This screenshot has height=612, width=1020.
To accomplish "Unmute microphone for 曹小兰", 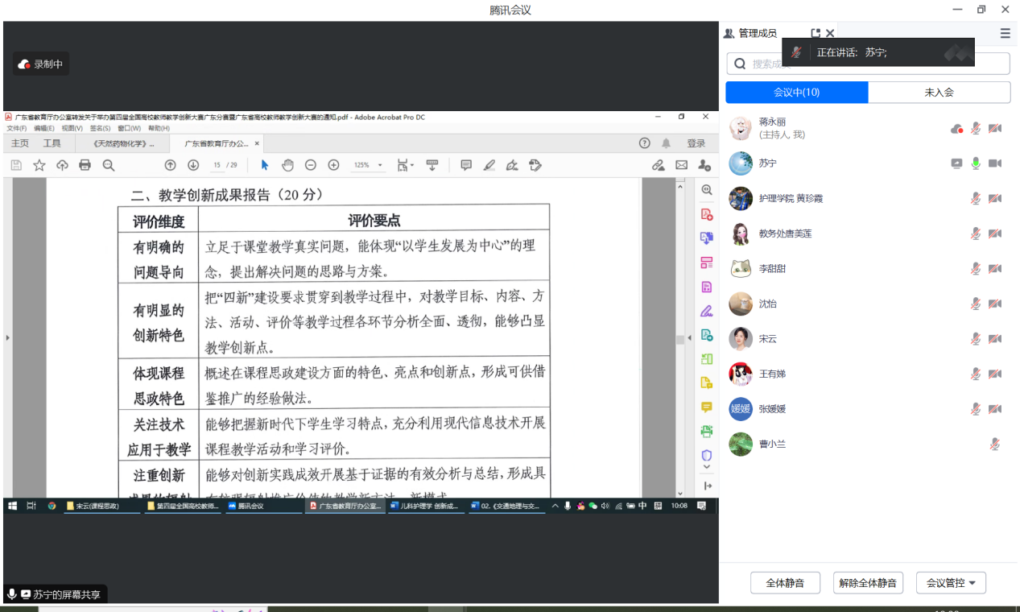I will point(995,444).
